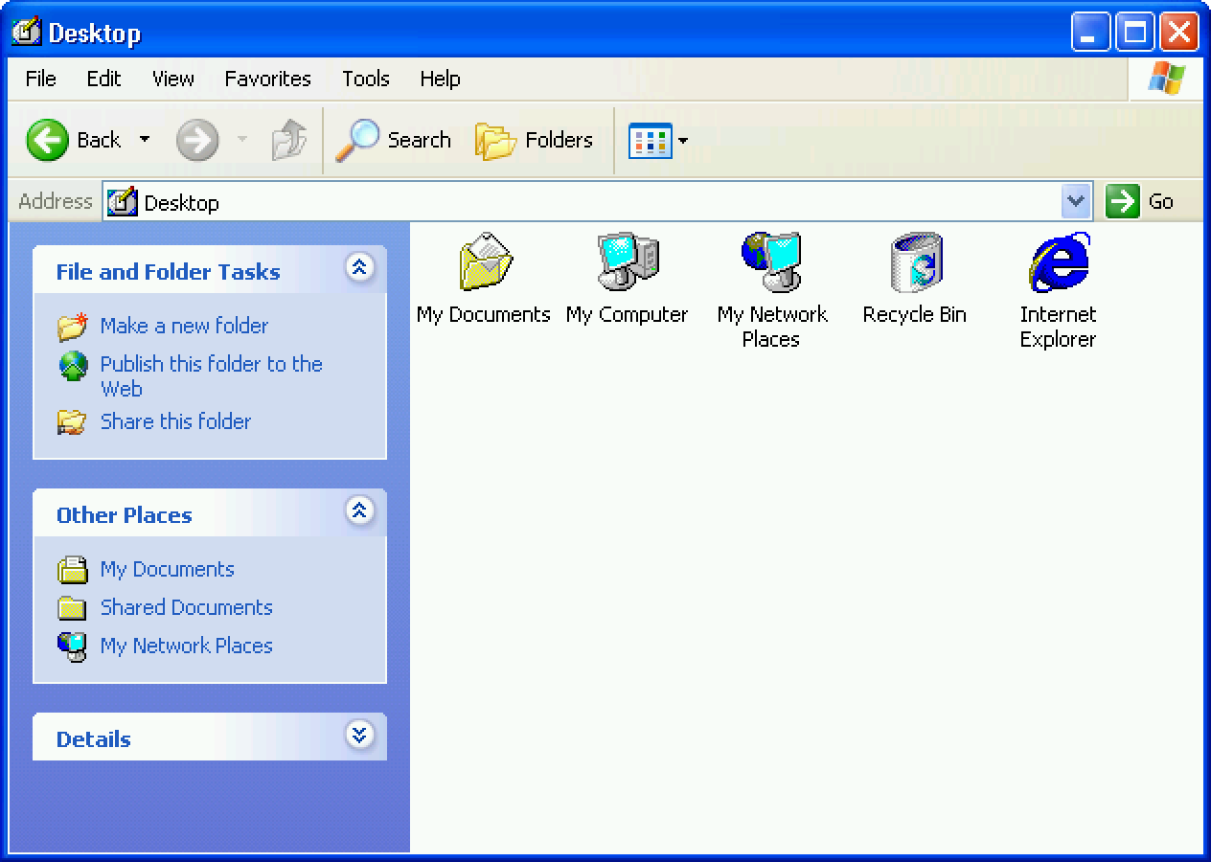Viewport: 1211px width, 862px height.
Task: Click the title bar Desktop icon
Action: click(26, 32)
